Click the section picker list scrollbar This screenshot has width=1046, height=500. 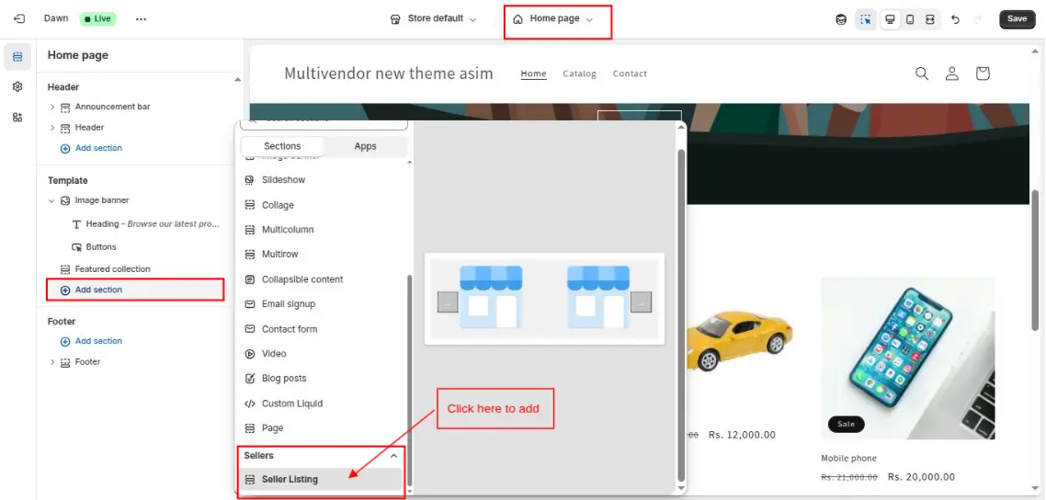click(x=410, y=380)
